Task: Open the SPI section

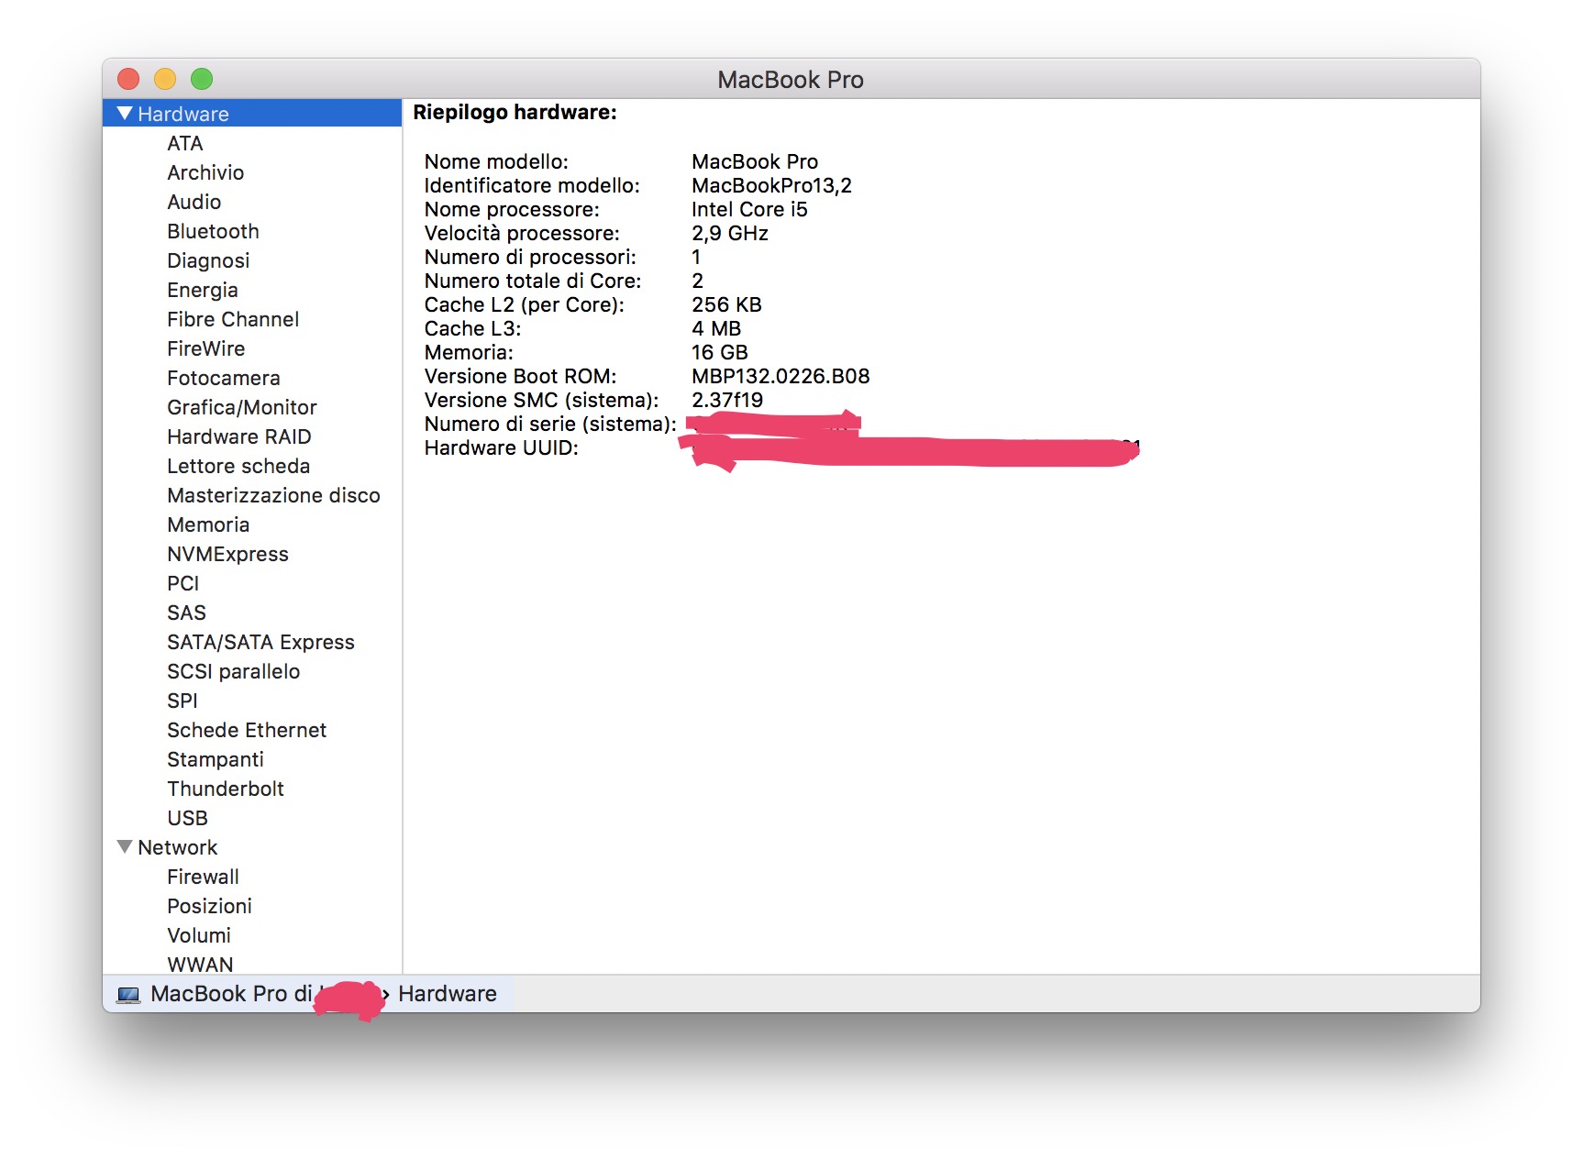Action: coord(183,701)
